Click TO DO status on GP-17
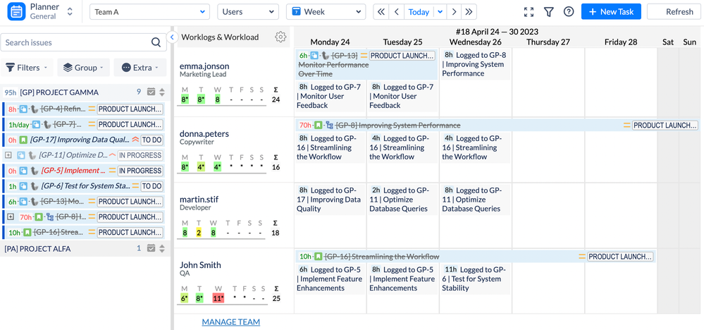 152,140
